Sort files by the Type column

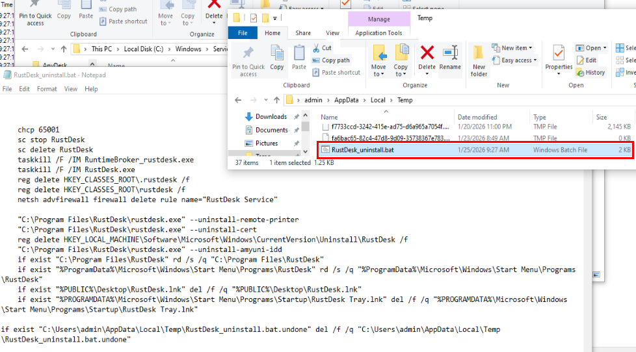point(540,117)
